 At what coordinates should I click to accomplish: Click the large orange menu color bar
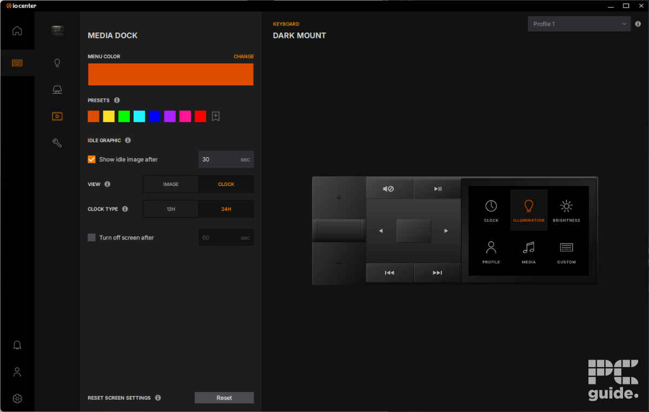171,75
